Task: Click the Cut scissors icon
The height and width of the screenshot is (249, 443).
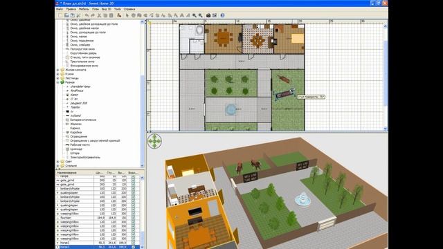Action: pos(99,15)
